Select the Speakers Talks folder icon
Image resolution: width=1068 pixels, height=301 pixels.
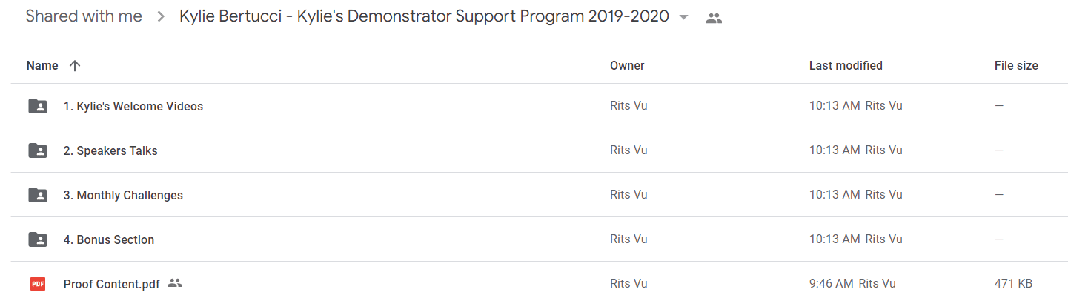(x=38, y=150)
